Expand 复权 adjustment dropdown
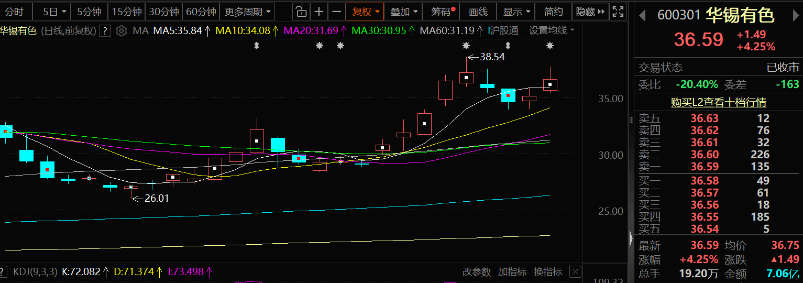Image resolution: width=803 pixels, height=283 pixels. [365, 12]
